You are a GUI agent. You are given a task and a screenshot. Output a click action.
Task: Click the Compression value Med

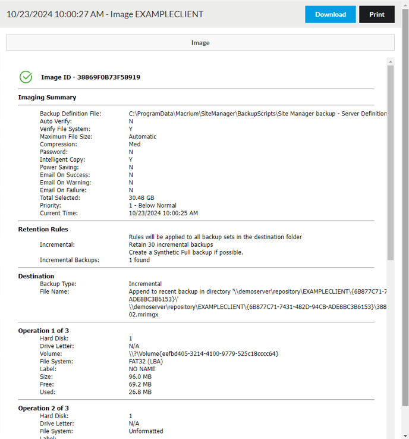134,144
